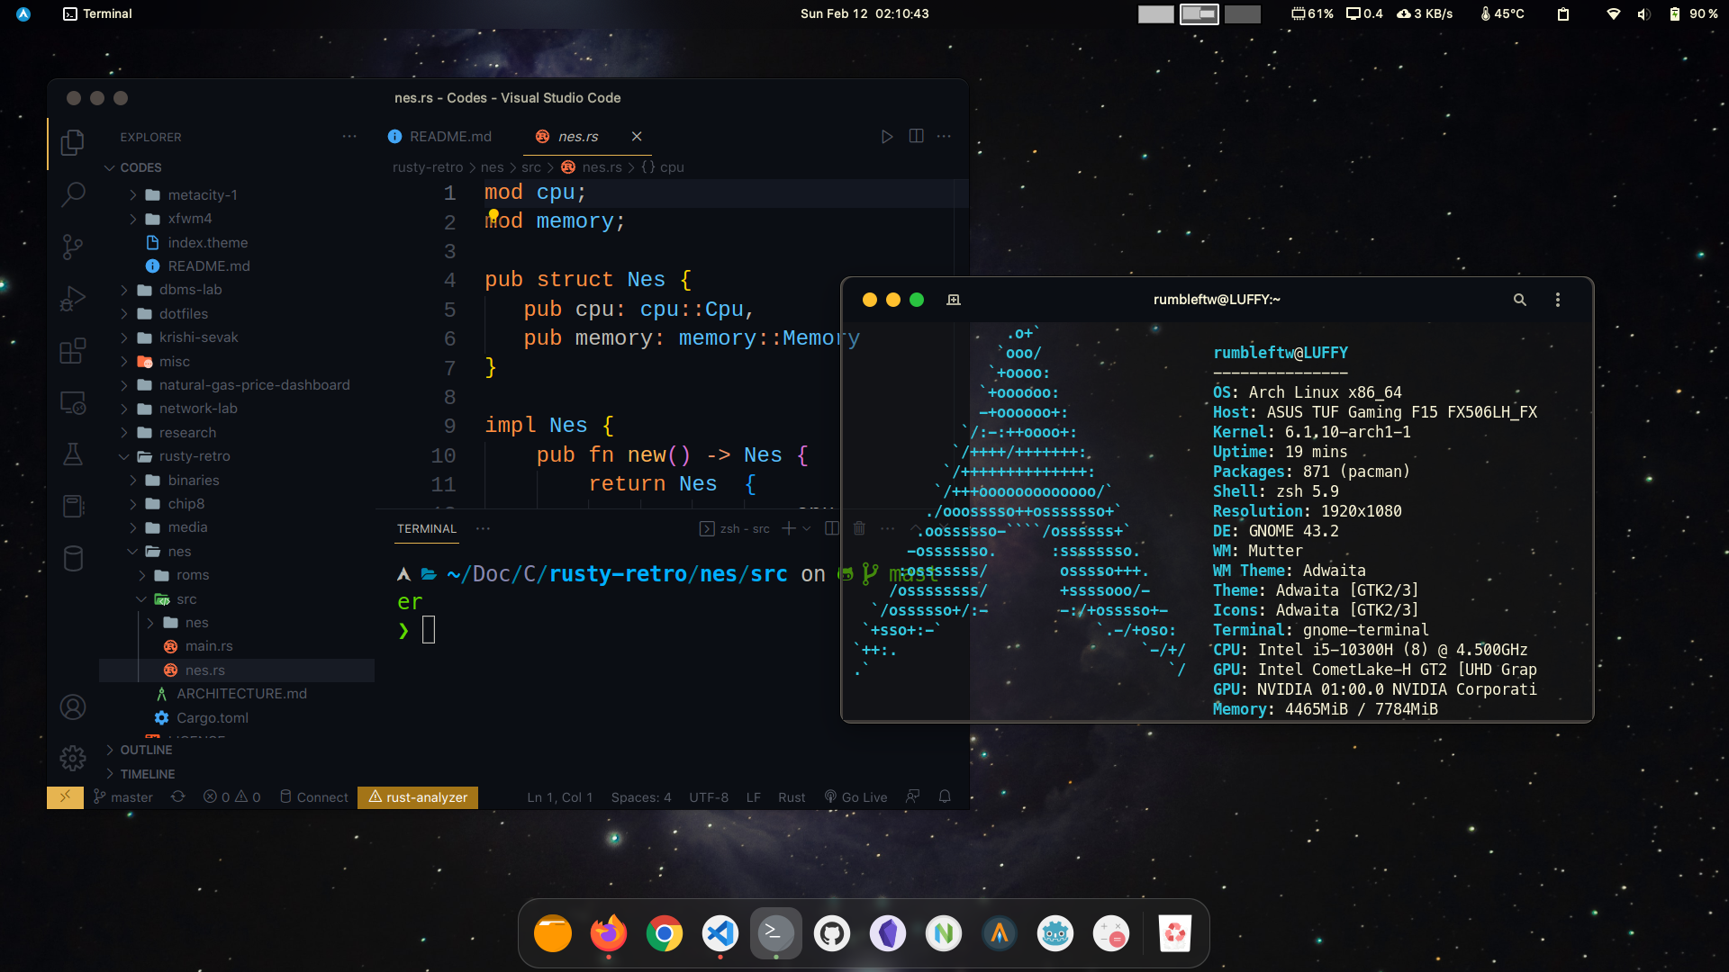Open the database cylinder view in activity bar
Image resolution: width=1729 pixels, height=972 pixels.
tap(73, 558)
